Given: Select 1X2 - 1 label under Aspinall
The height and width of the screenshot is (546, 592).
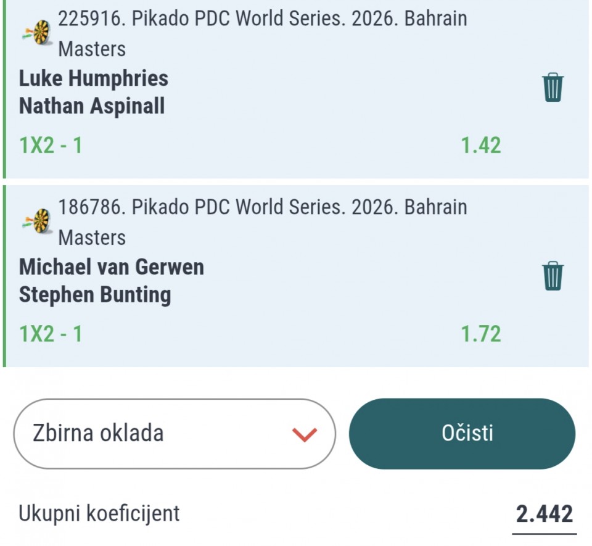Looking at the screenshot, I should (51, 146).
